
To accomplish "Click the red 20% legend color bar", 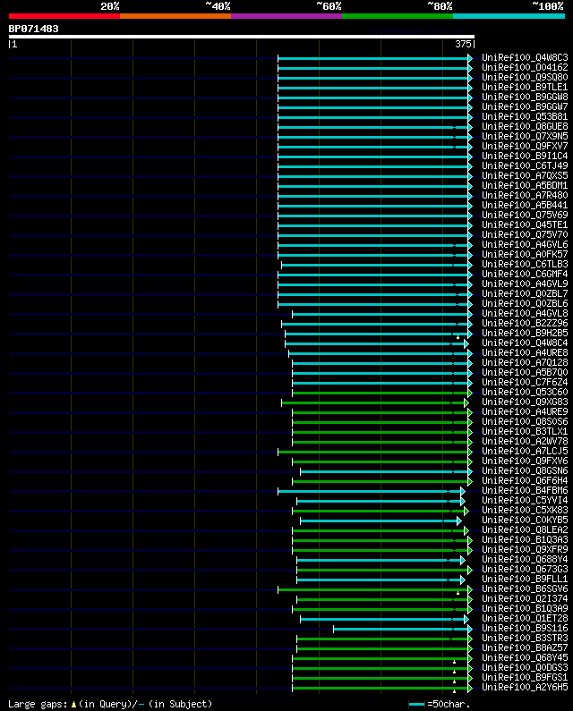I will point(64,16).
